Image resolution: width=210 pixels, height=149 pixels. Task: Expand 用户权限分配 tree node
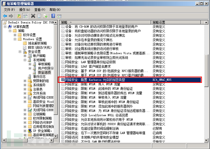[30, 68]
